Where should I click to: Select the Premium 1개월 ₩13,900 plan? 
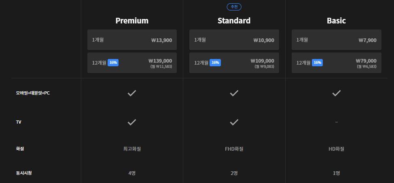pyautogui.click(x=132, y=40)
